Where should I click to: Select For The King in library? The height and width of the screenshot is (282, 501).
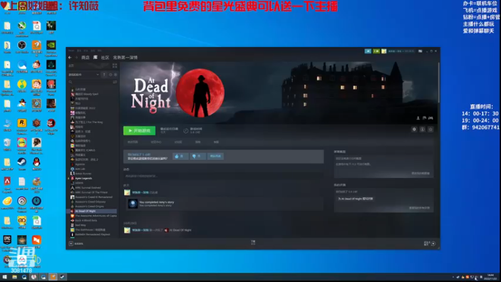coord(88,122)
